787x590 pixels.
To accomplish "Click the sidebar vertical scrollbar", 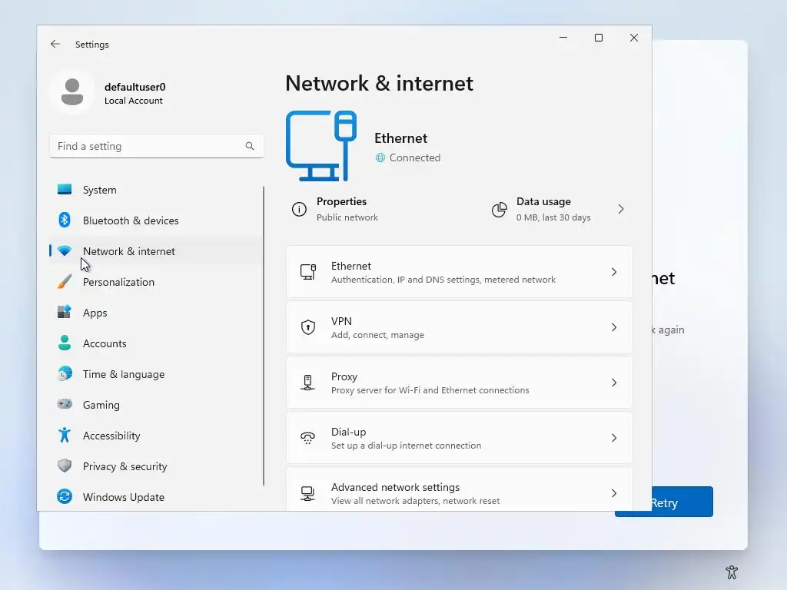I will point(264,336).
